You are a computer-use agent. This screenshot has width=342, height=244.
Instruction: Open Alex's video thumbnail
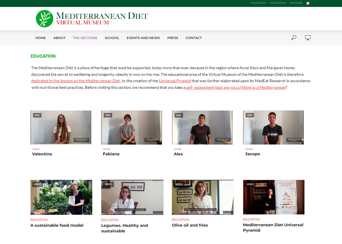(202, 128)
